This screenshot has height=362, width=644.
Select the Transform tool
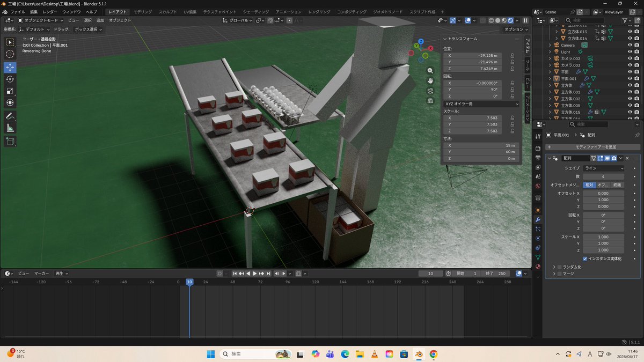(x=10, y=102)
